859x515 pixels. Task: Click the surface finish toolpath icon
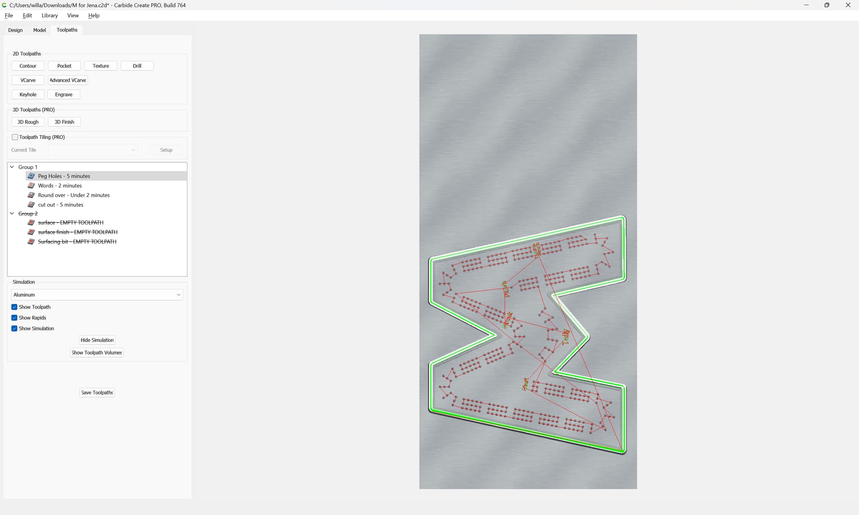[x=31, y=232]
